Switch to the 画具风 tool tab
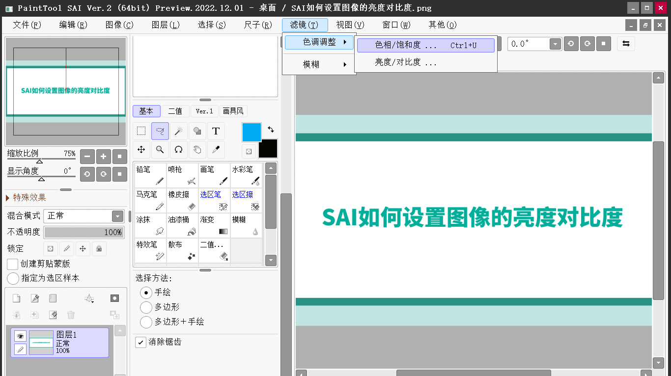The width and height of the screenshot is (671, 376). point(233,111)
